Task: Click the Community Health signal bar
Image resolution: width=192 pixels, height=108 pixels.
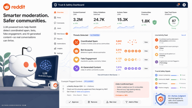Action: click(175, 79)
